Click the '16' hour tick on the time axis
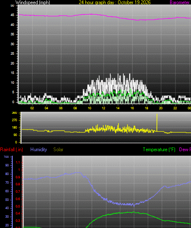 132,108
